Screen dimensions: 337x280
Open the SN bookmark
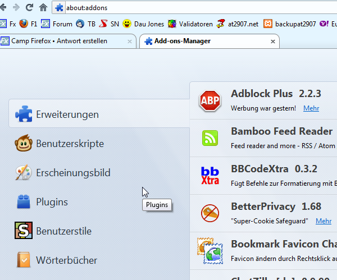[109, 24]
